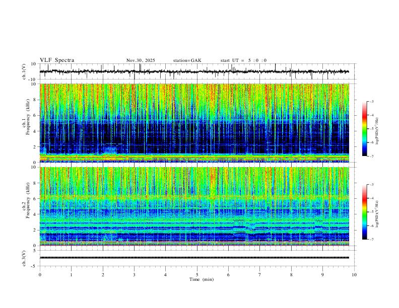
Task: Click the "5" tick on Time axis
Action: click(x=197, y=275)
